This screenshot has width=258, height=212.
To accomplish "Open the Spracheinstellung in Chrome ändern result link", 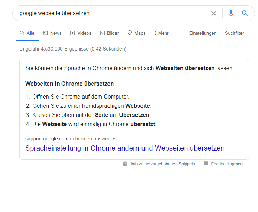I will point(125,148).
